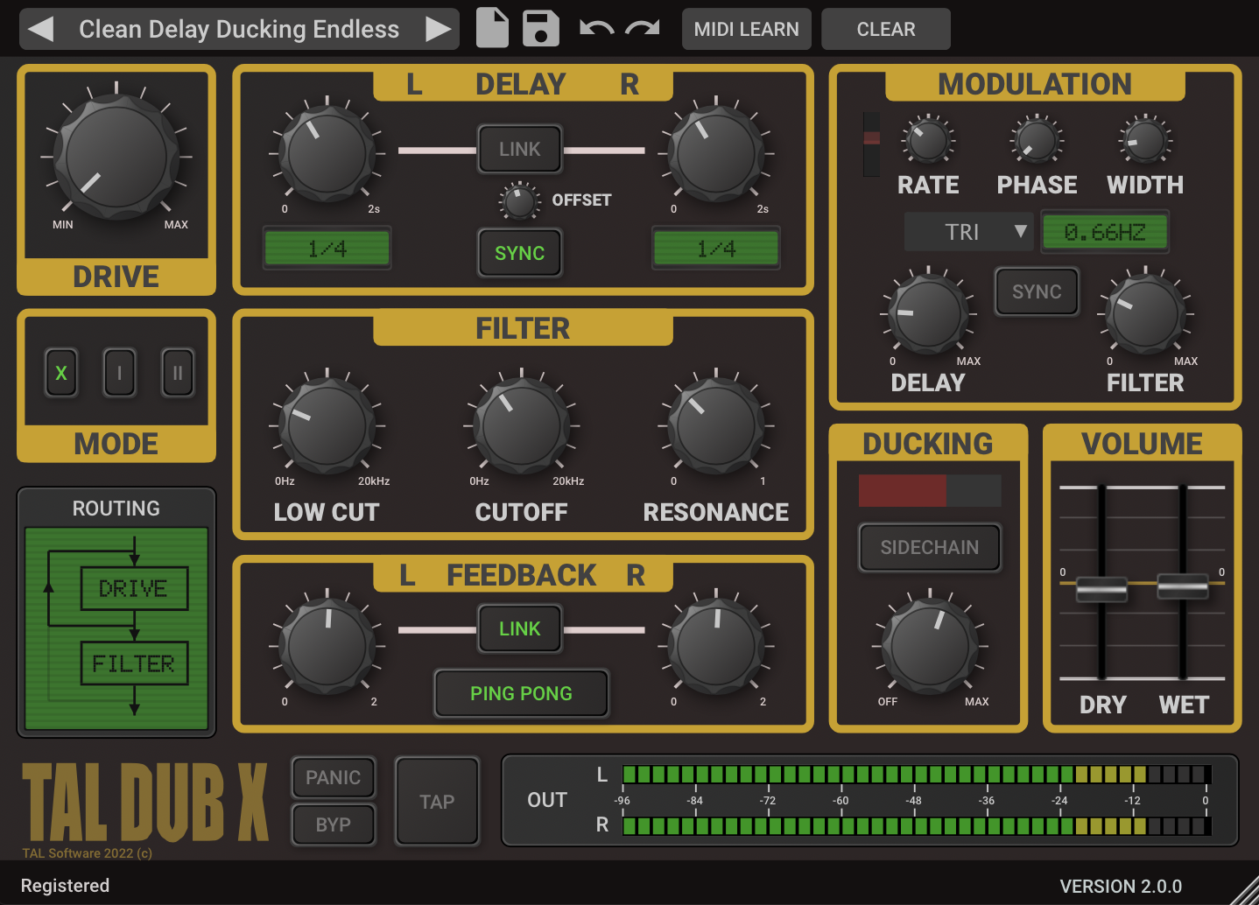Open the preset named Clean Delay Ducking Endless
The height and width of the screenshot is (905, 1259).
(x=237, y=28)
